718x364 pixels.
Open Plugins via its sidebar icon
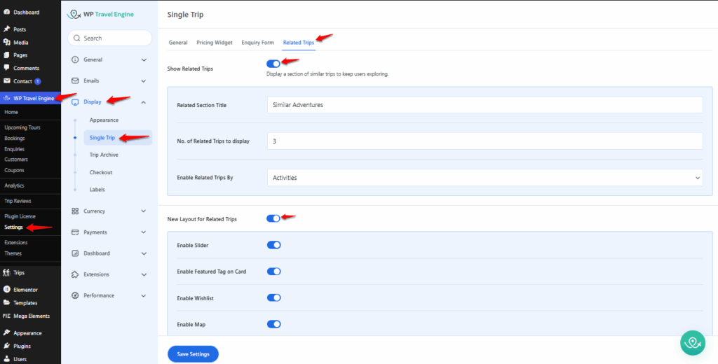tap(6, 346)
